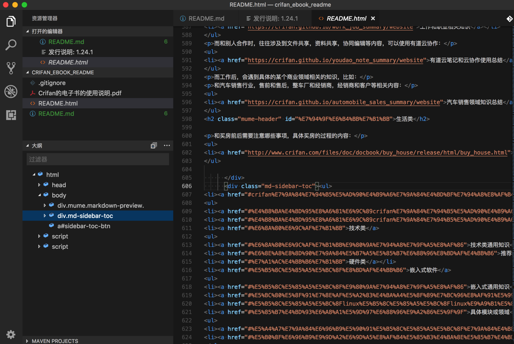Click line number 606 in the gutter
The width and height of the screenshot is (514, 344).
click(187, 186)
